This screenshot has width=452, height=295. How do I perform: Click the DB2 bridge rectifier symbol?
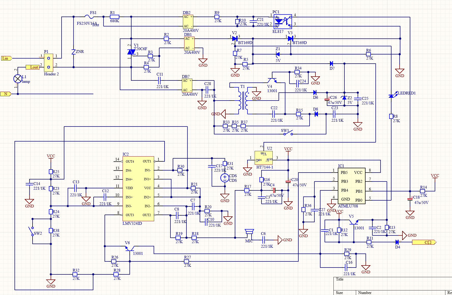coord(188,21)
